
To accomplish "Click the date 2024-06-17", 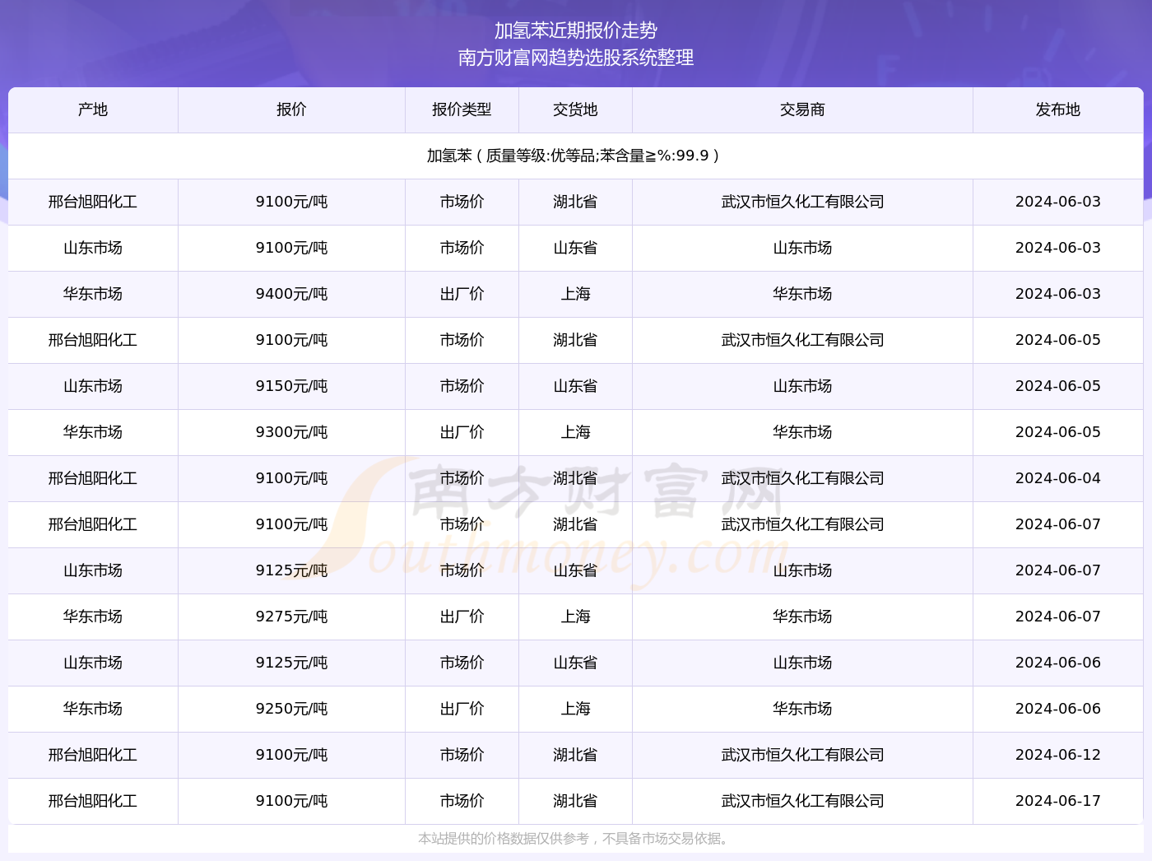I will point(1058,801).
